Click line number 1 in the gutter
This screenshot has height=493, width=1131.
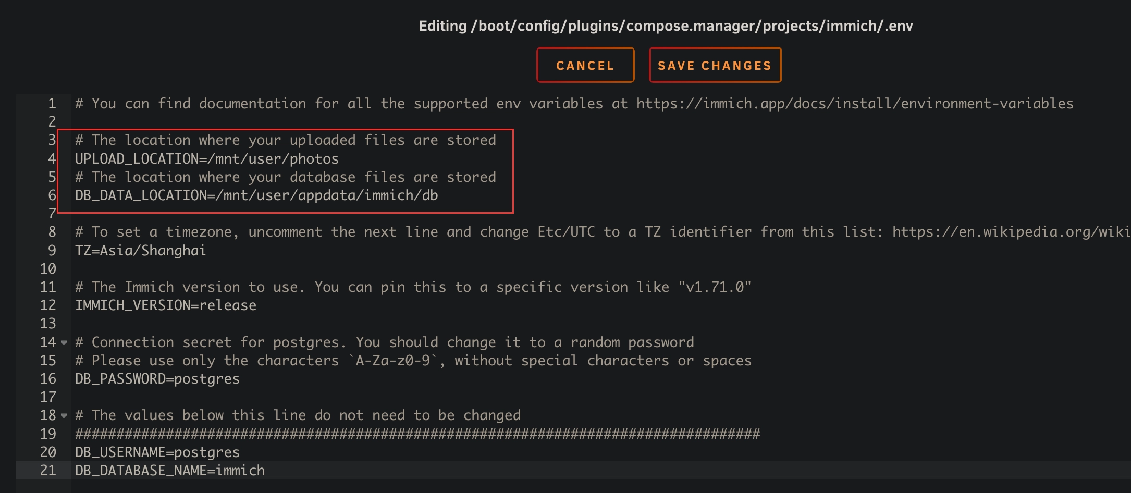tap(52, 104)
